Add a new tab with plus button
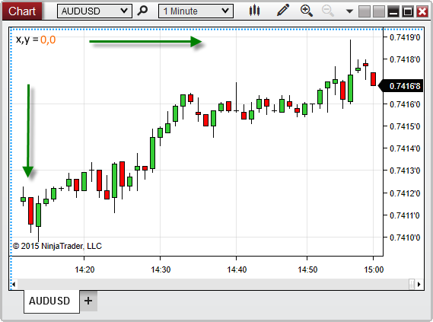Image resolution: width=433 pixels, height=322 pixels. click(x=88, y=301)
